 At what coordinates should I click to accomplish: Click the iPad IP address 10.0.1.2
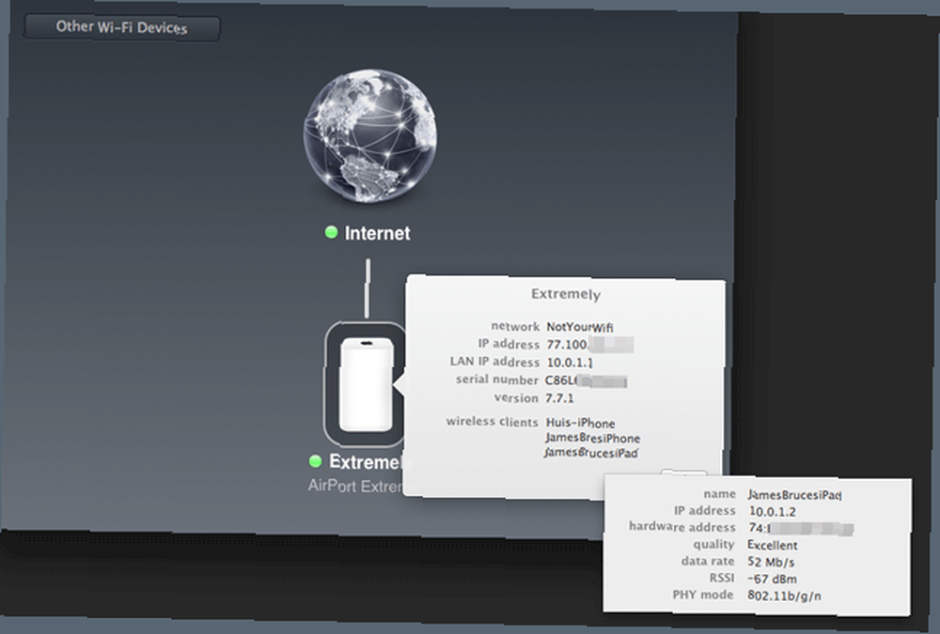(772, 511)
